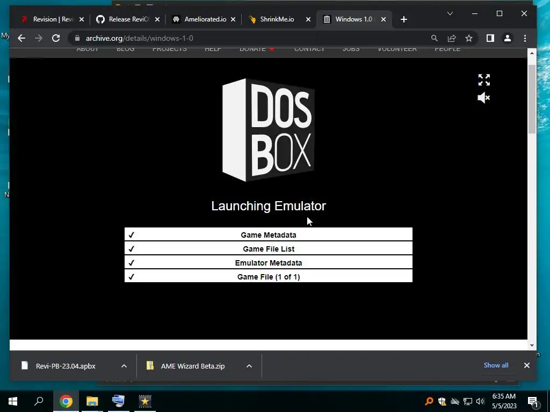The height and width of the screenshot is (412, 550).
Task: Reload the archive.org page
Action: tap(56, 38)
